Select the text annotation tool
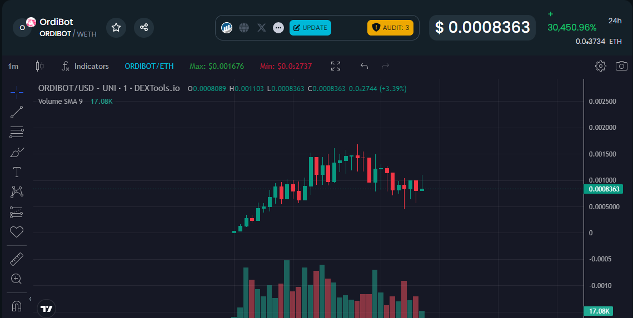 coord(17,172)
